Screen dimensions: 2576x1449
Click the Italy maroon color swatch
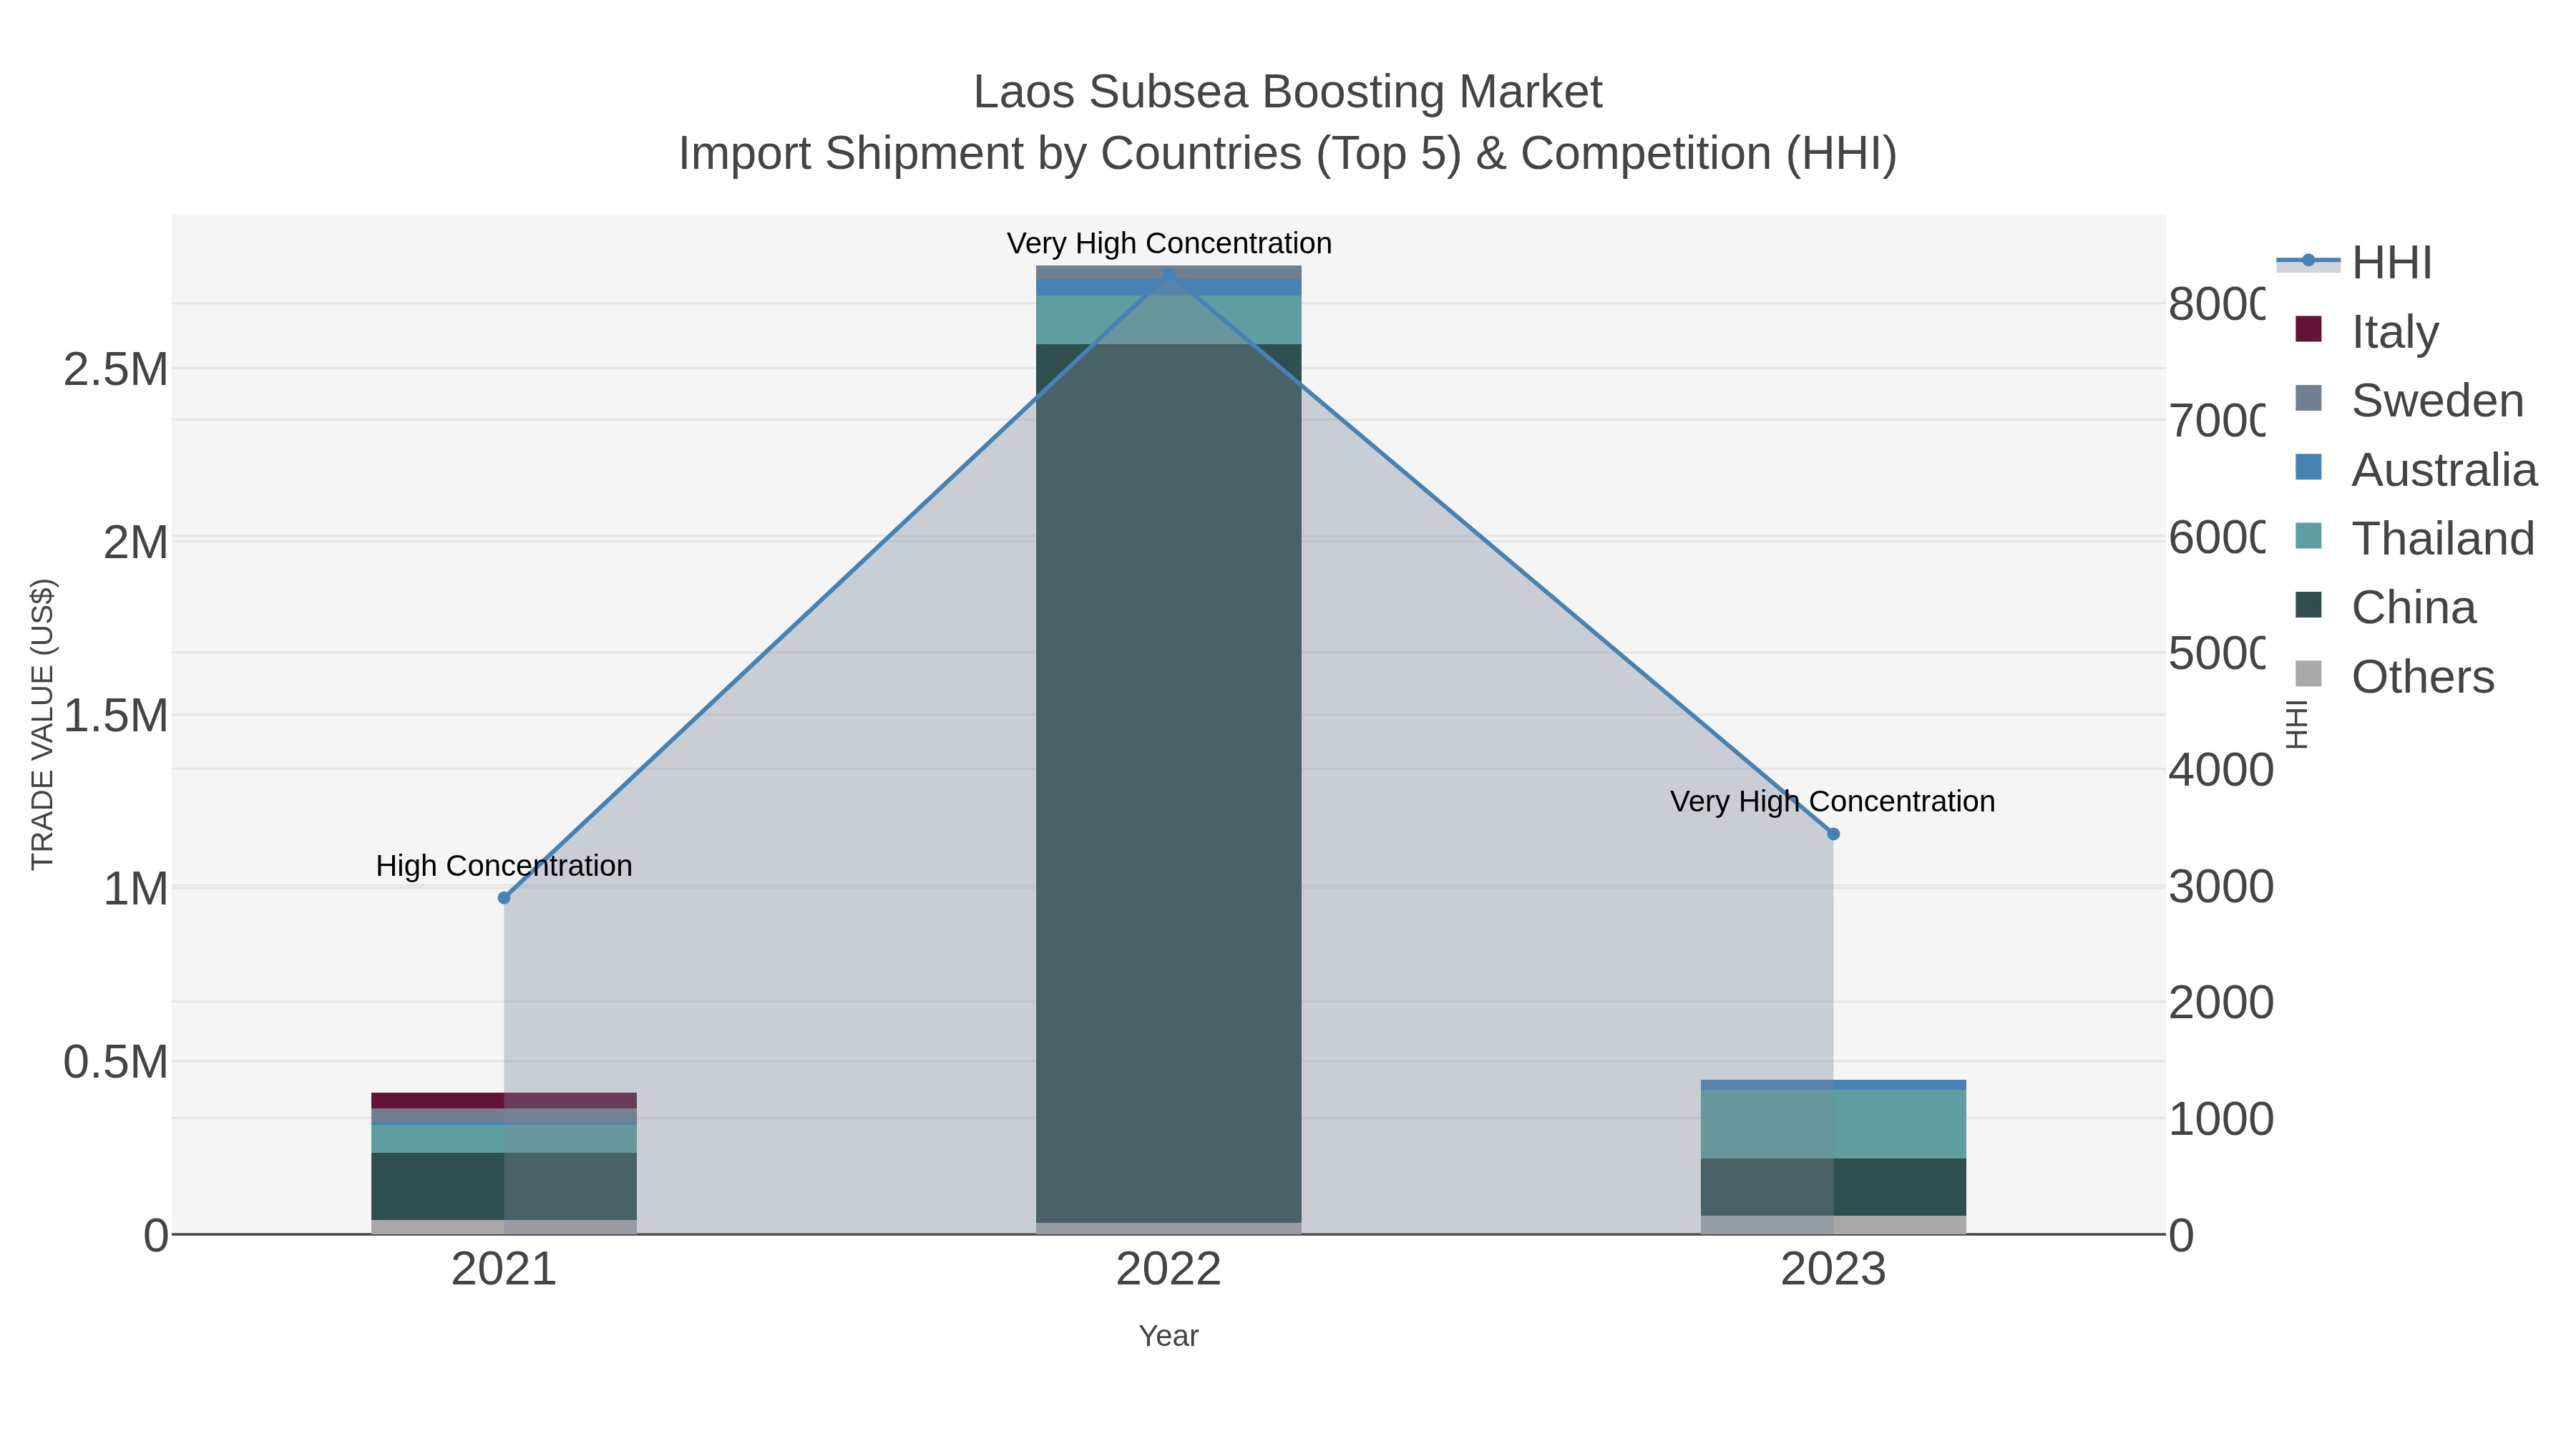(2308, 329)
